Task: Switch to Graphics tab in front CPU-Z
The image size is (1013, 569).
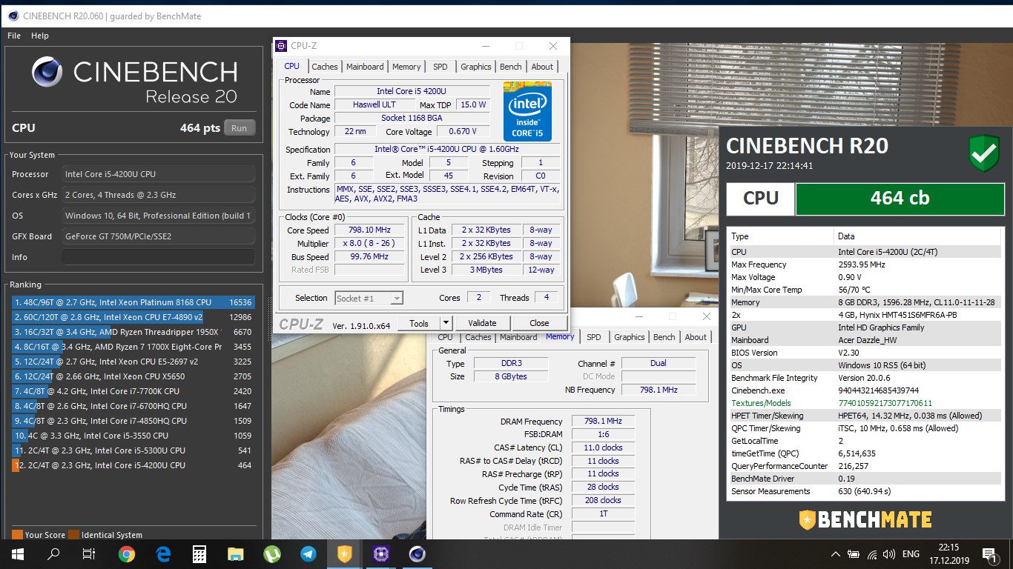Action: 475,67
